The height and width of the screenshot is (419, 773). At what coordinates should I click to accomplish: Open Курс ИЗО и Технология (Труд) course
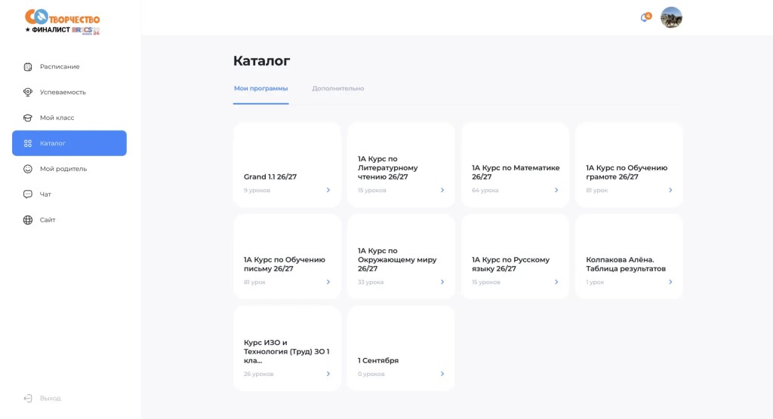(x=286, y=351)
